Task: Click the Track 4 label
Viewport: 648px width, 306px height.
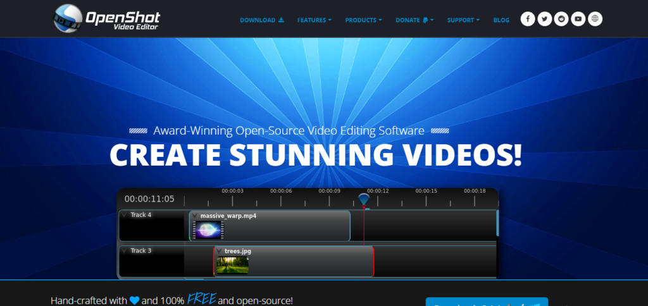Action: point(141,215)
